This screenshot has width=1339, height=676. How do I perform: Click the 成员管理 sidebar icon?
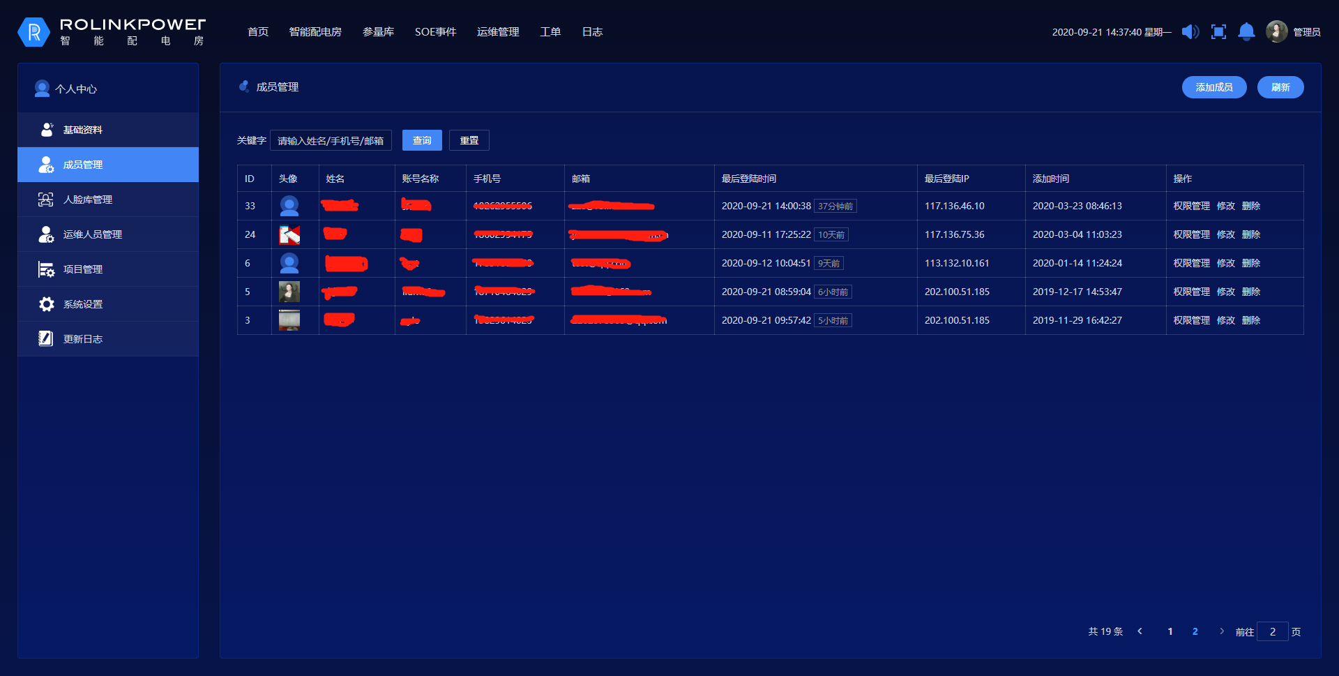[47, 165]
